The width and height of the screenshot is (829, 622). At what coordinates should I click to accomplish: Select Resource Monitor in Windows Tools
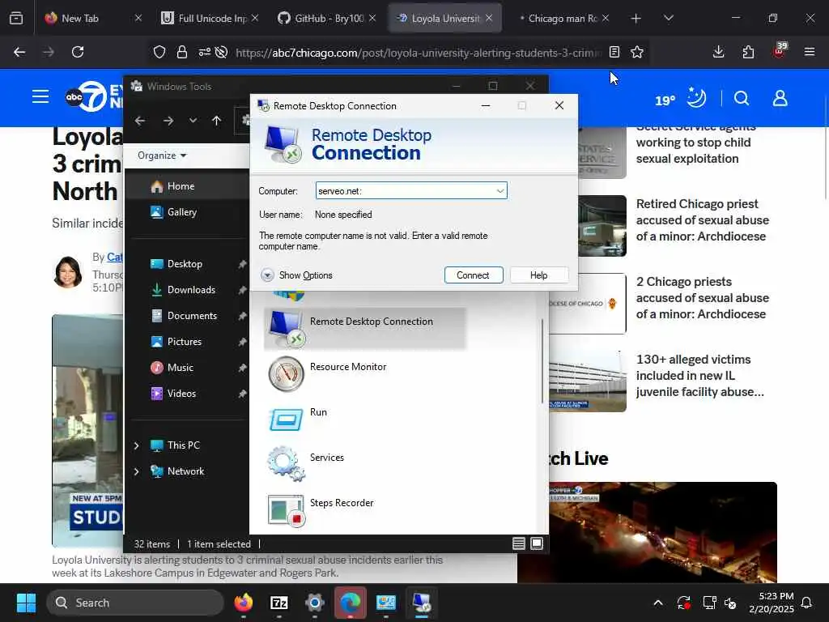348,367
